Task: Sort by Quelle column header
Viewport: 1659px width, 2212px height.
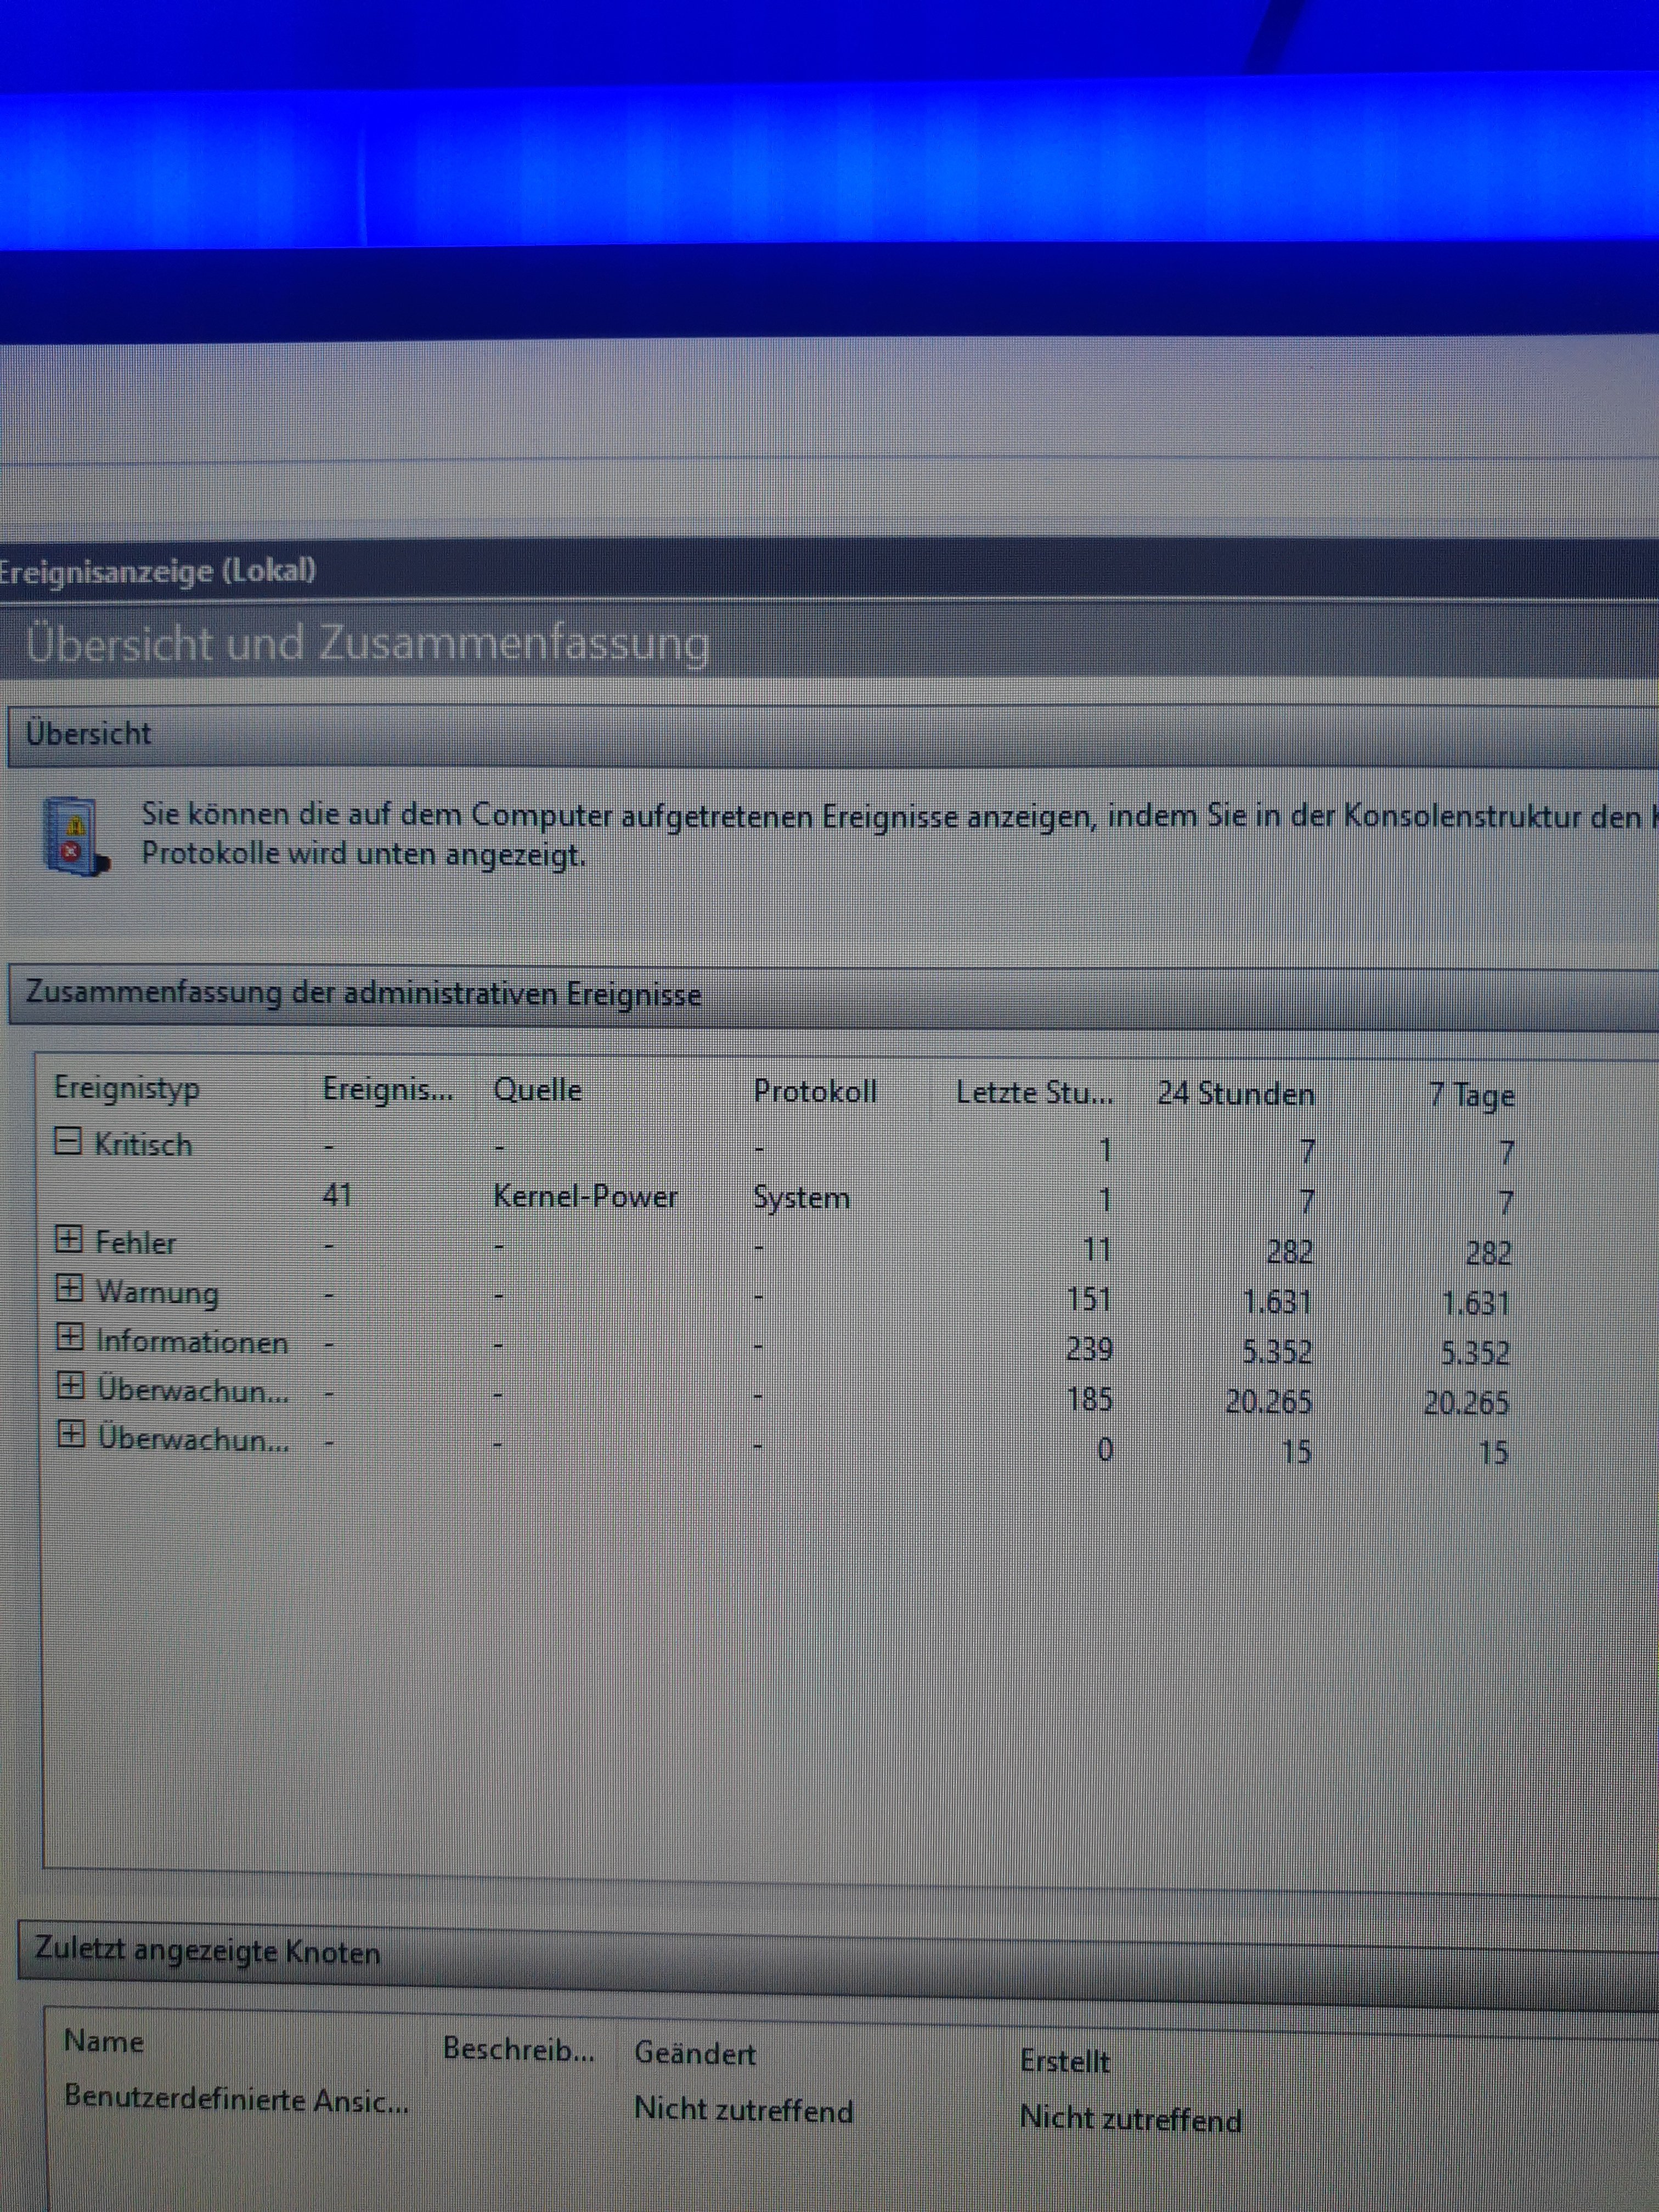Action: click(x=537, y=1090)
